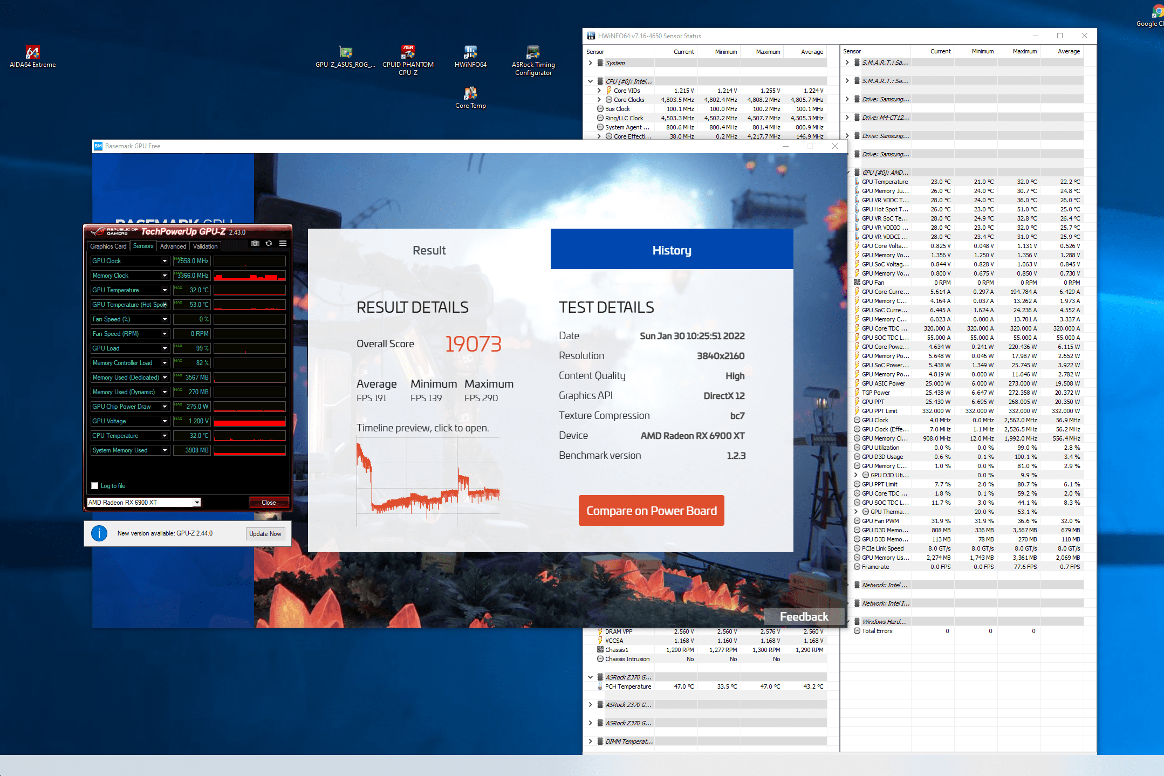The image size is (1164, 776).
Task: Click the Feedback button
Action: tap(804, 617)
